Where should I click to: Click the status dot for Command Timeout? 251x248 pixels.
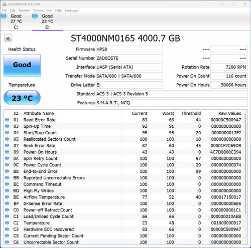coord(7,184)
